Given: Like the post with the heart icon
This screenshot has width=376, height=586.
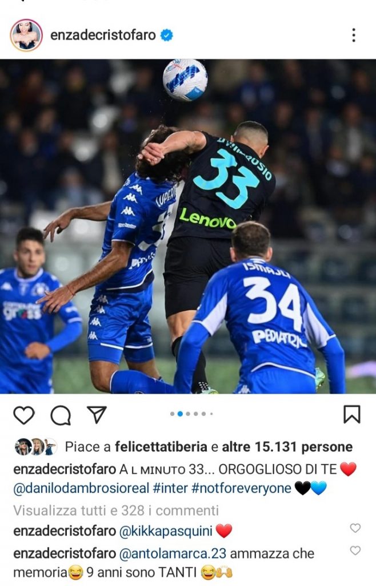Looking at the screenshot, I should (24, 415).
